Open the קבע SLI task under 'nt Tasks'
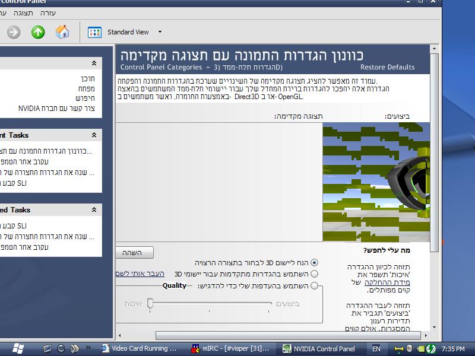The image size is (475, 356). (14, 183)
